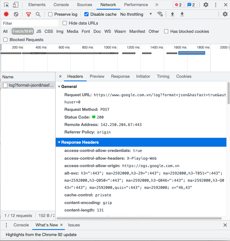Show the 2 issues message badge

tap(191, 5)
